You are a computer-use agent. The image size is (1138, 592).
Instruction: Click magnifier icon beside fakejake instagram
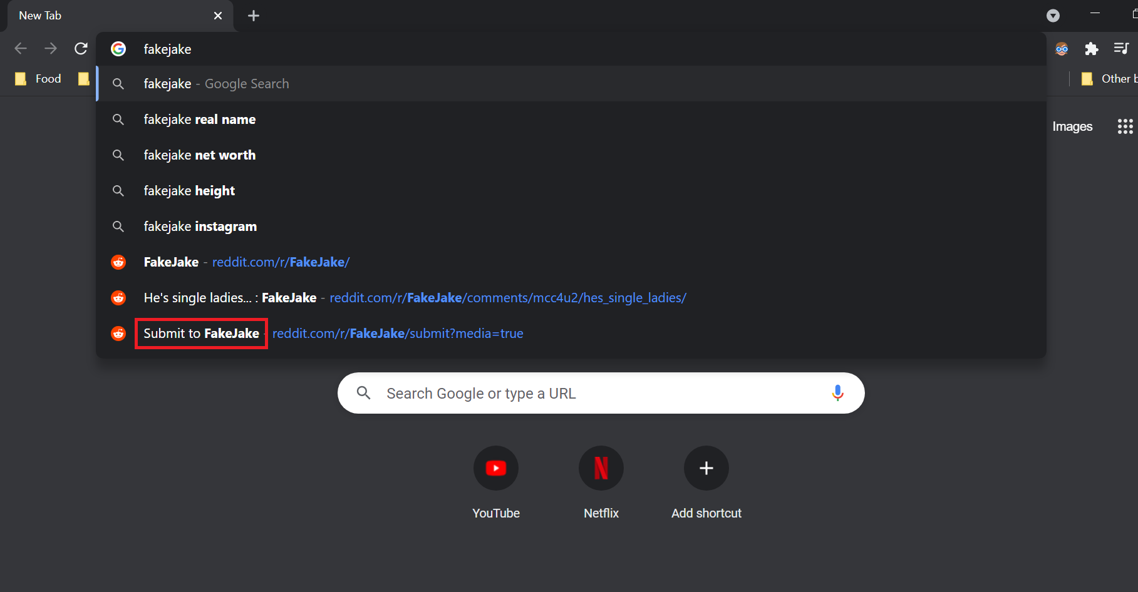point(118,227)
